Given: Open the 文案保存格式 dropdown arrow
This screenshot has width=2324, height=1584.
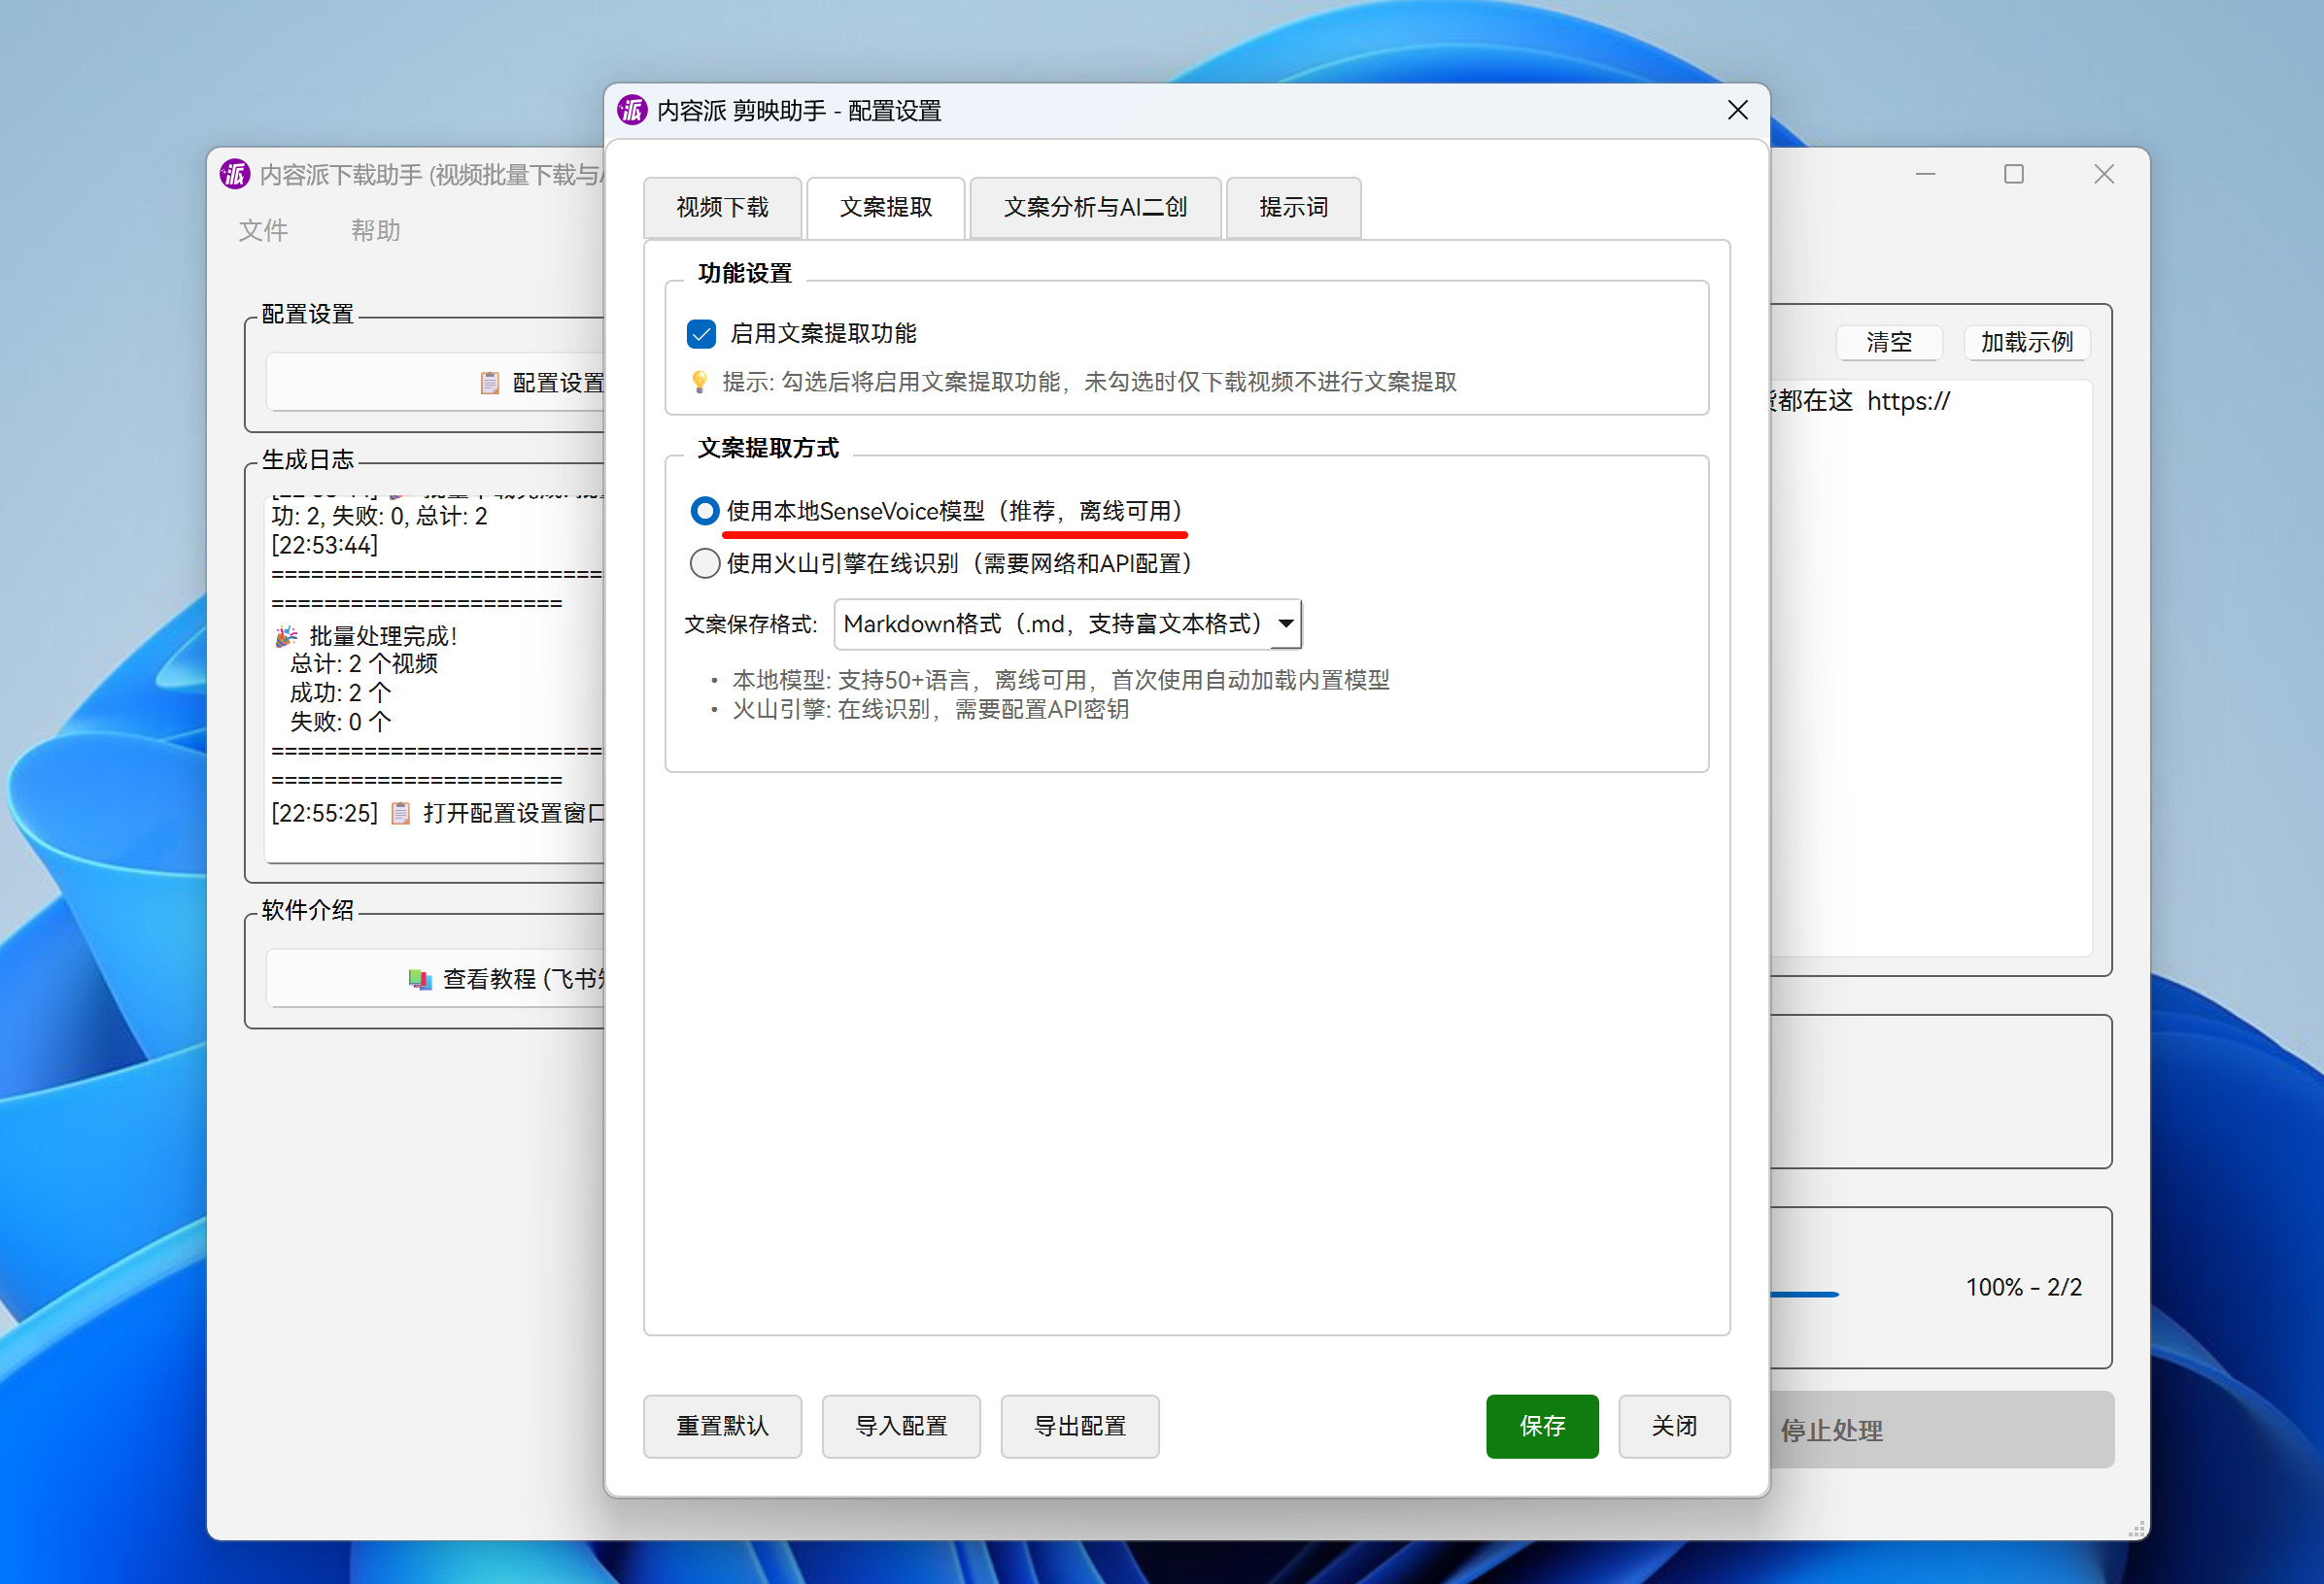Looking at the screenshot, I should 1286,624.
